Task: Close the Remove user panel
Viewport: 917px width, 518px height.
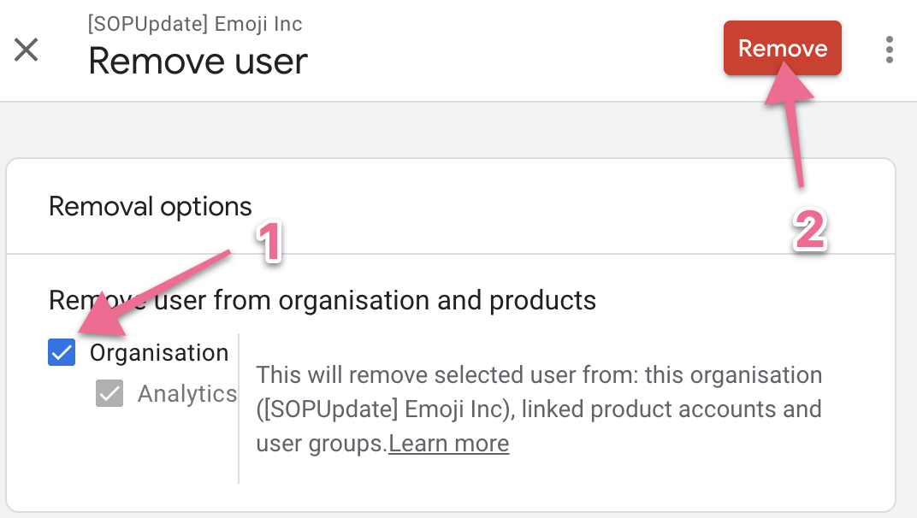Action: tap(27, 50)
